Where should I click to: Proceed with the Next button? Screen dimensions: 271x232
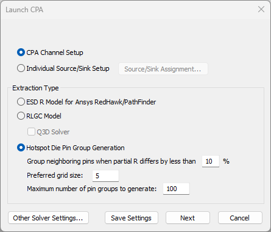pos(188,218)
